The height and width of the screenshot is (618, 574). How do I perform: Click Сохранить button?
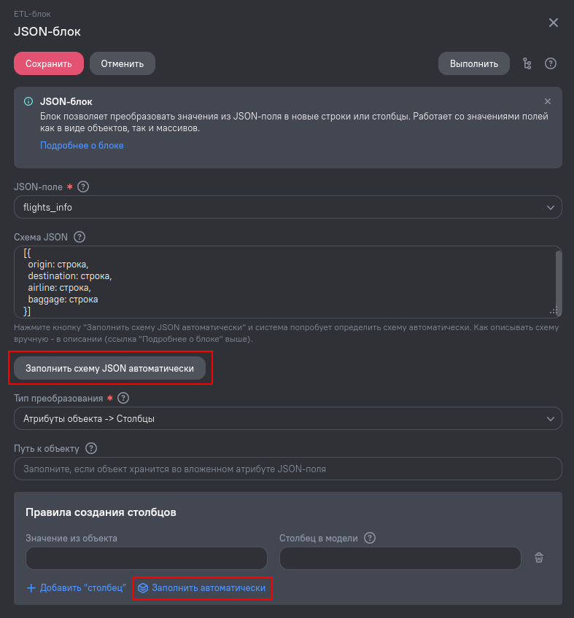click(x=49, y=63)
